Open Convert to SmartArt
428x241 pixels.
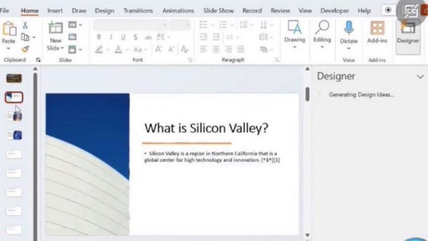(x=264, y=49)
